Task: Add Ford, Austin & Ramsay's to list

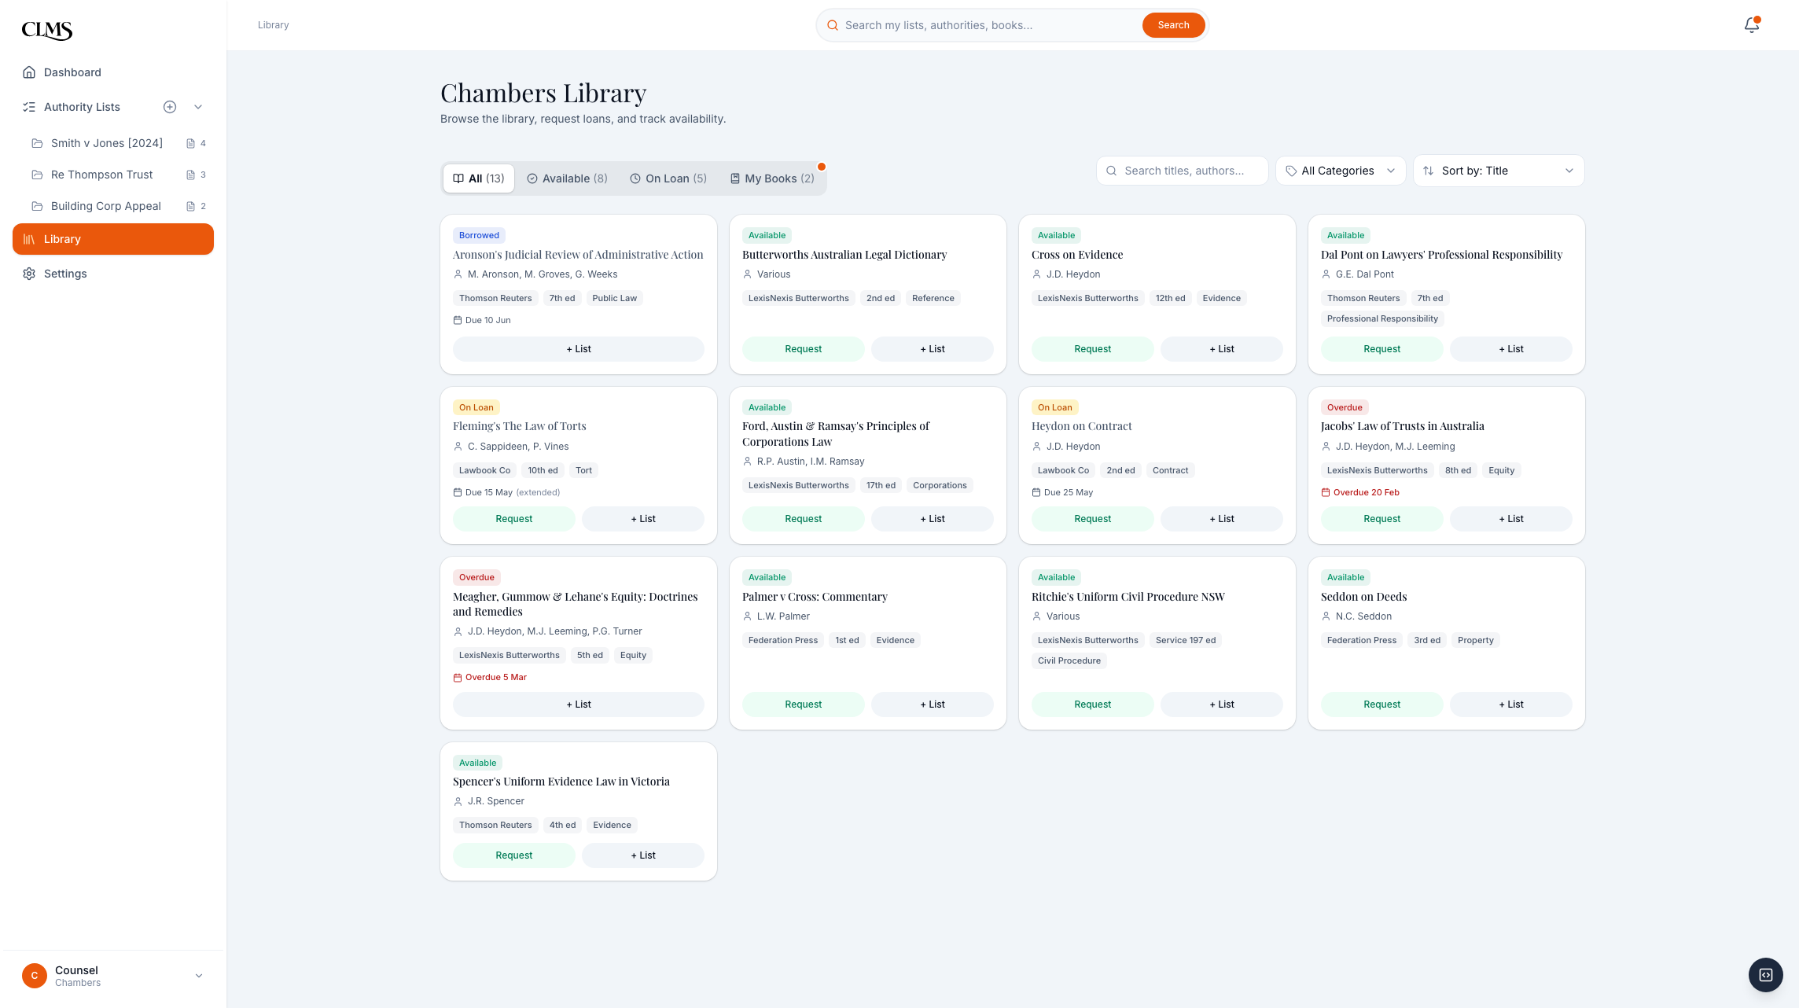Action: coord(933,519)
